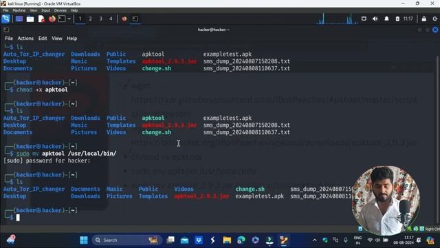Image resolution: width=440 pixels, height=248 pixels.
Task: Select the Firefox window button in Kali panel
Action: pos(124,19)
